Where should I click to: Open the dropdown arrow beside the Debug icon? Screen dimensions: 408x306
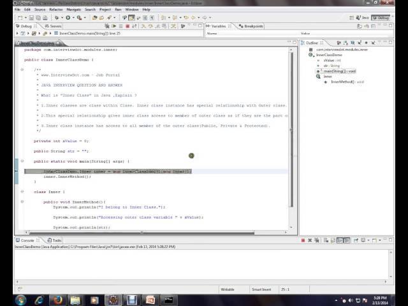(x=62, y=18)
